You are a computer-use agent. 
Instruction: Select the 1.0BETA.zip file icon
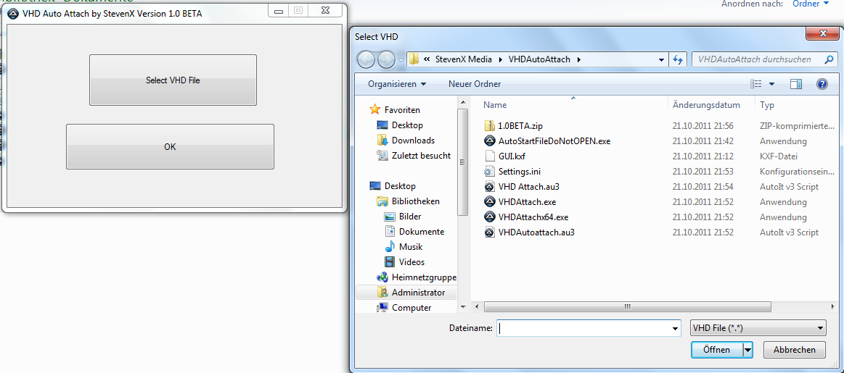489,126
